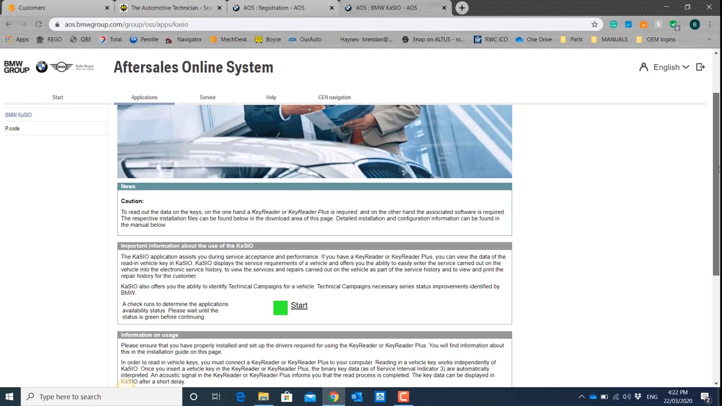Open the underlined Start link
This screenshot has width=722, height=406.
299,306
